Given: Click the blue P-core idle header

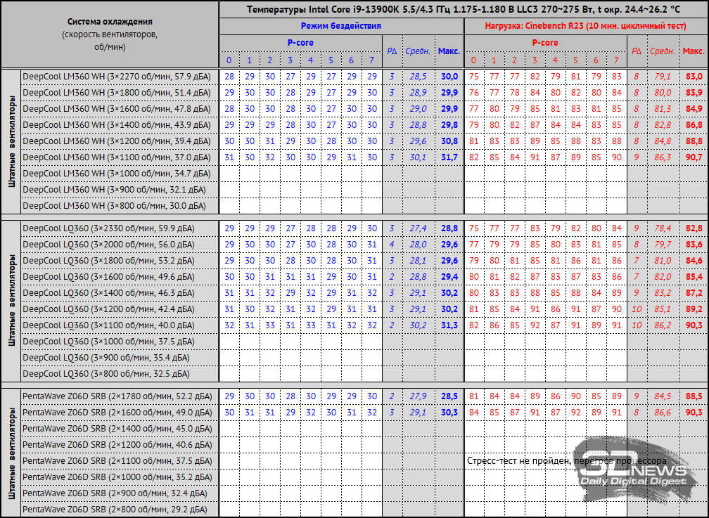Looking at the screenshot, I should [x=300, y=43].
